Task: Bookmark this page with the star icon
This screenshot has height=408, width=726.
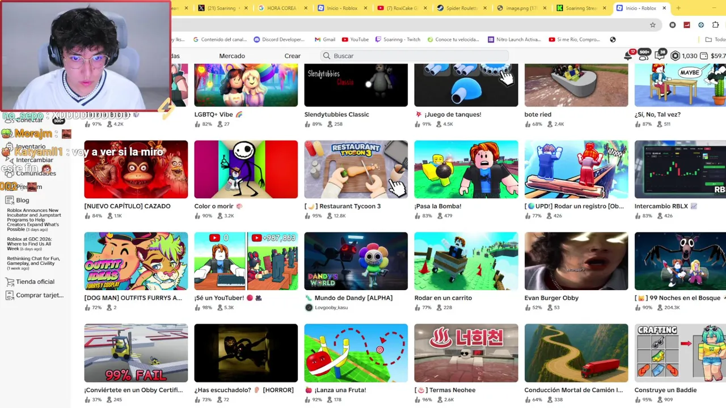Action: click(653, 25)
